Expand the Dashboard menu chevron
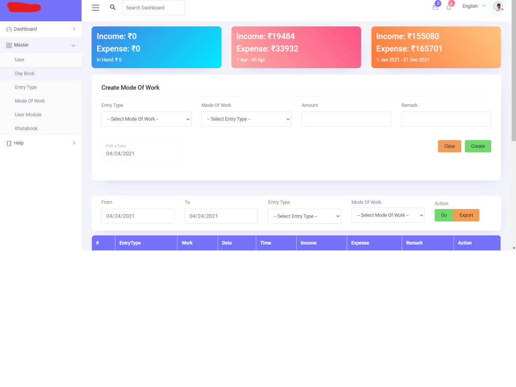This screenshot has height=387, width=516. pos(74,29)
